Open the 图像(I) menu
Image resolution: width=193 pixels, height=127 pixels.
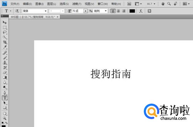coord(39,4)
